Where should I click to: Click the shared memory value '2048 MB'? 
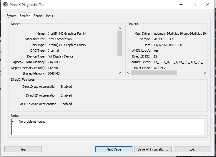point(54,73)
